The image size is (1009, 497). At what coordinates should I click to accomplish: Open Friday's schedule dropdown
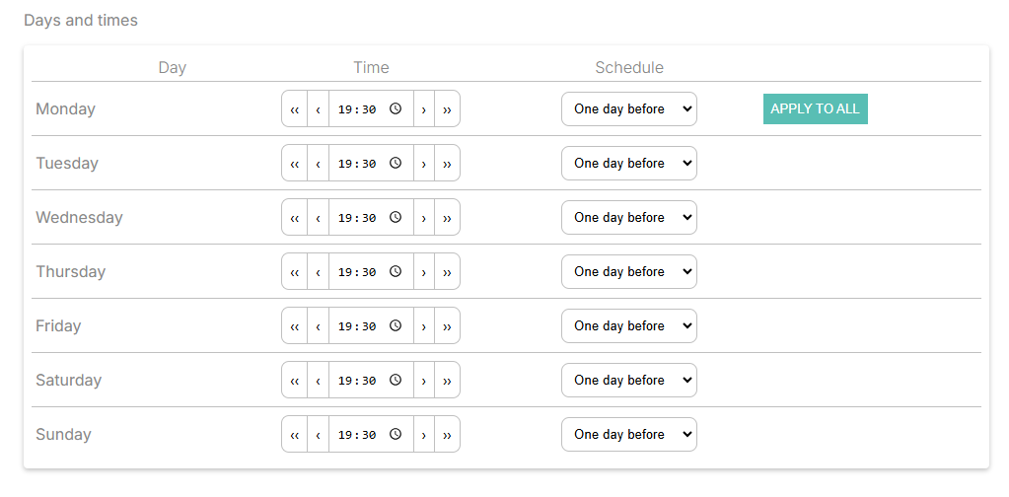tap(628, 326)
